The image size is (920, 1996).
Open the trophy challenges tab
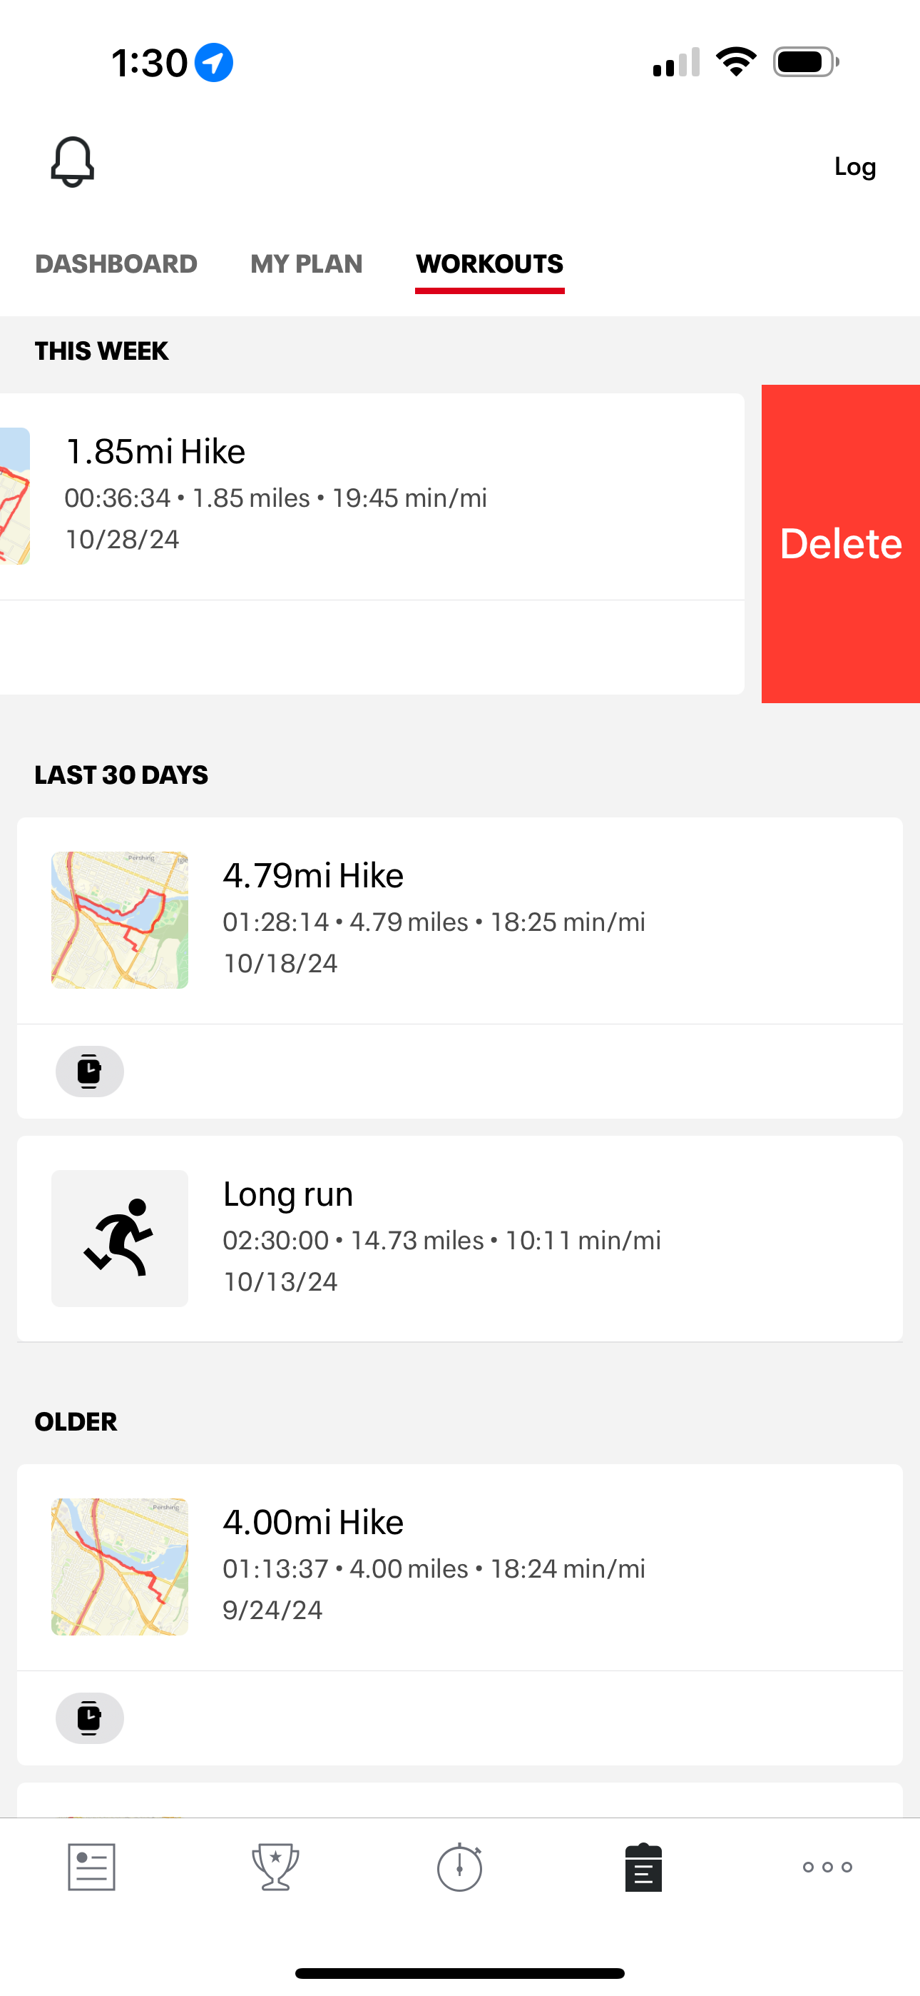click(x=275, y=1867)
